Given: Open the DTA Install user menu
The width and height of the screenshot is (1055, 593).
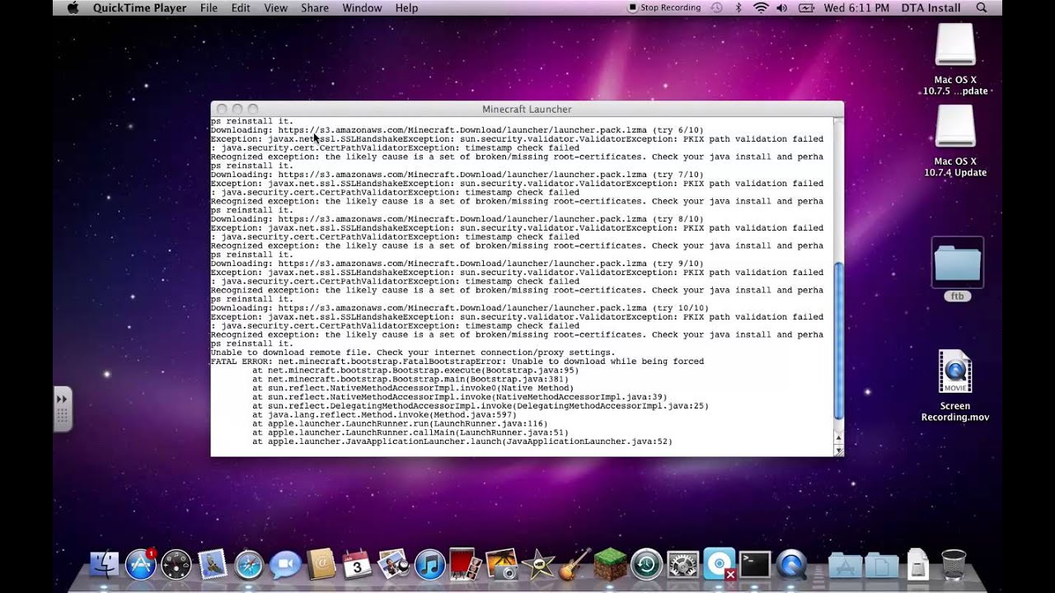Looking at the screenshot, I should 931,7.
